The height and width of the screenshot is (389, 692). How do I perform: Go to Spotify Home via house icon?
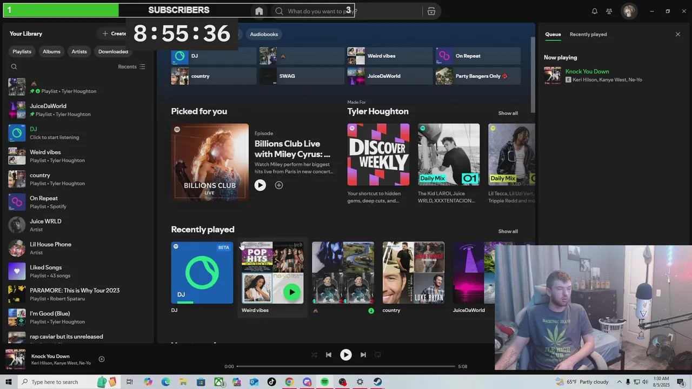tap(259, 11)
